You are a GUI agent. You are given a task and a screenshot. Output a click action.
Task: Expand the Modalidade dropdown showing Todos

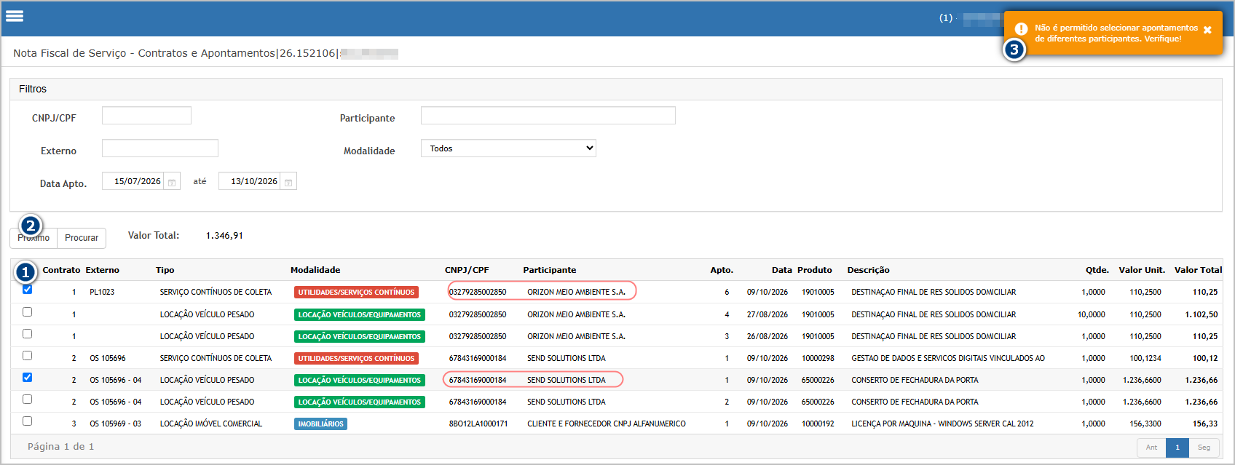point(508,148)
